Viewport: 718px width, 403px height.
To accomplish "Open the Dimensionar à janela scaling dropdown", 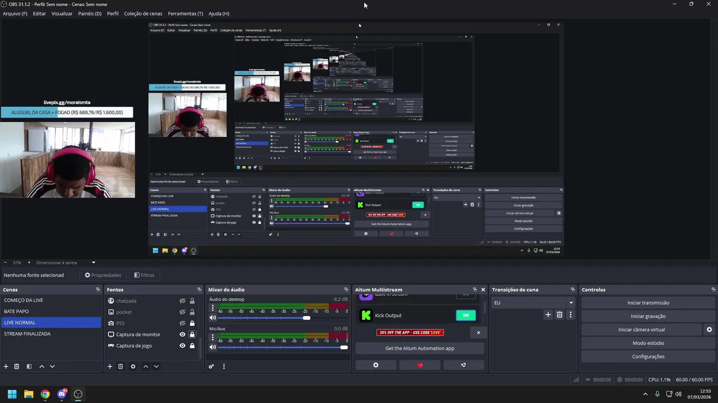I will pyautogui.click(x=66, y=263).
